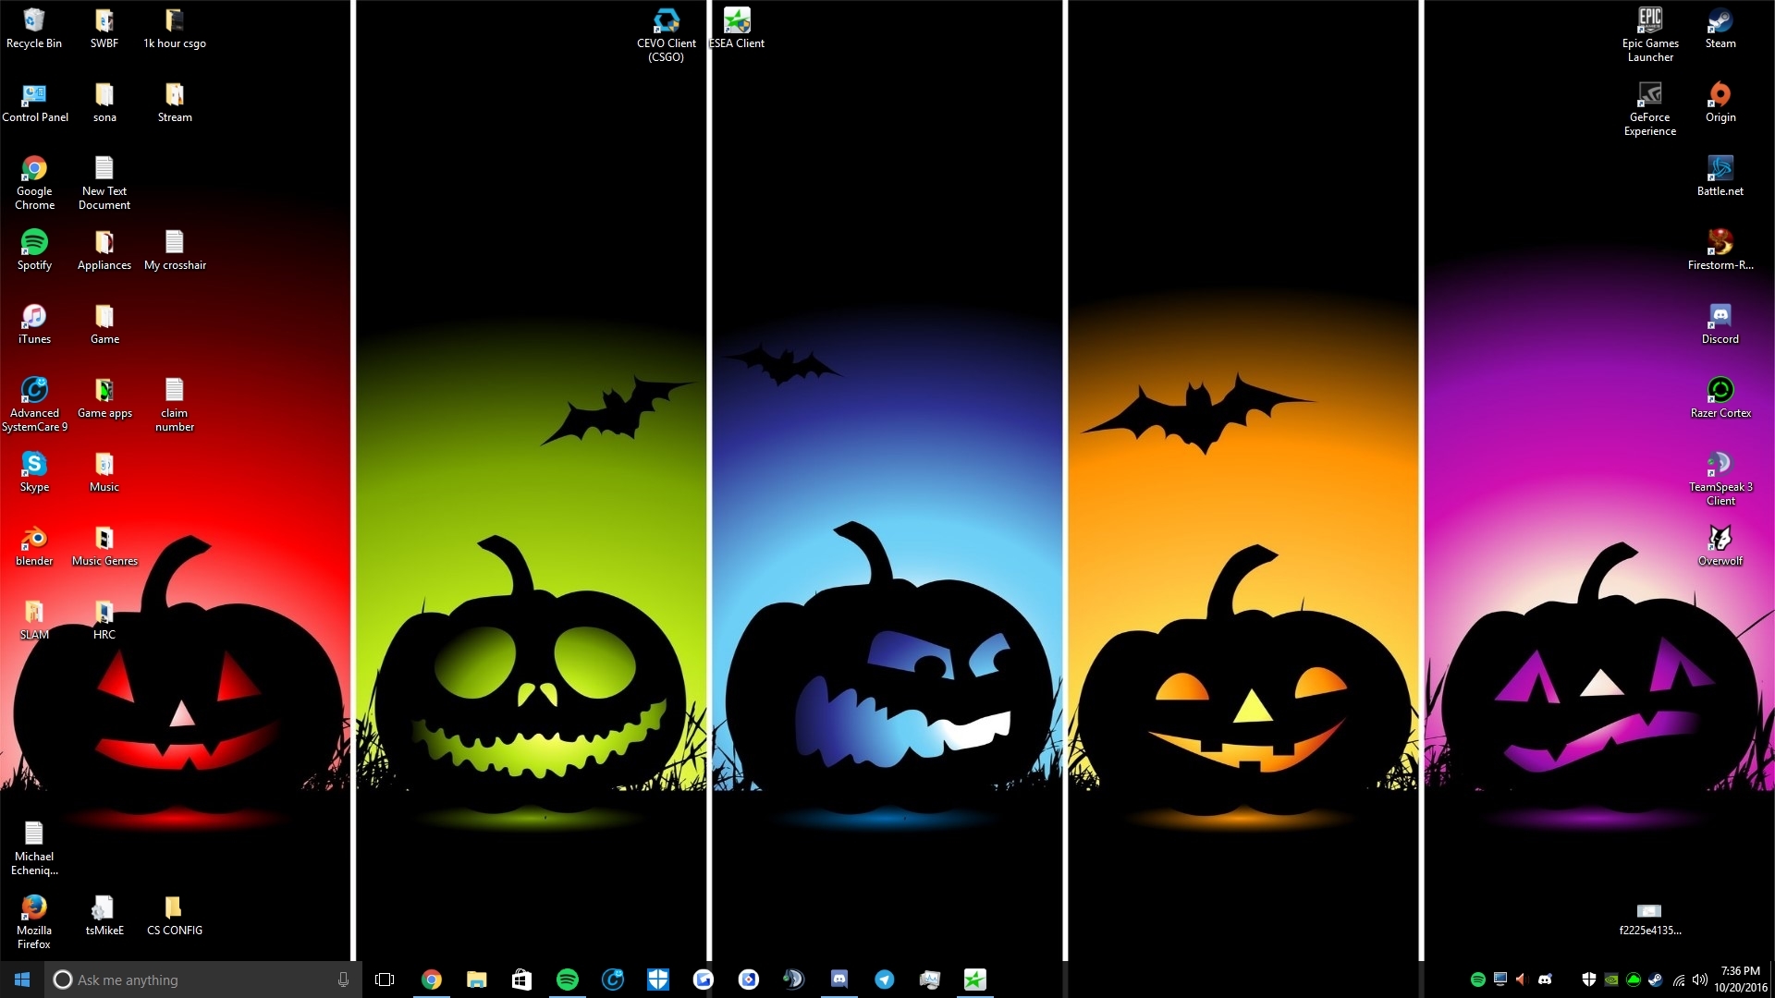
Task: Open Advanced SystemCare 9
Action: tap(34, 388)
